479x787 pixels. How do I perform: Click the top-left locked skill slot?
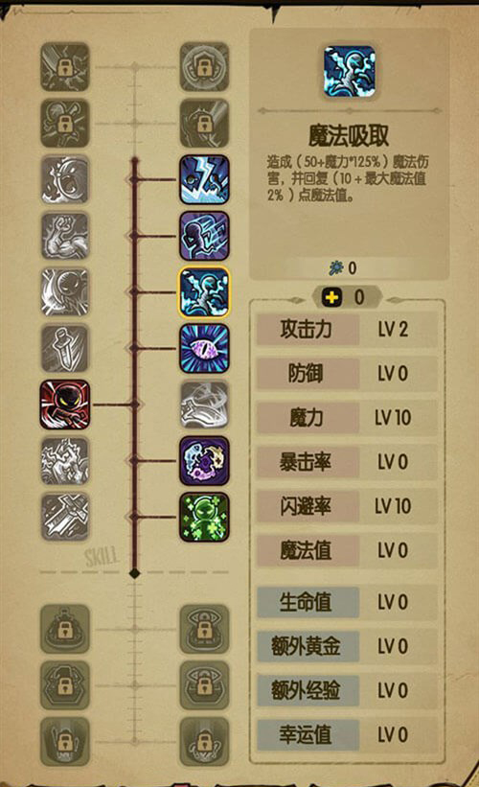65,67
